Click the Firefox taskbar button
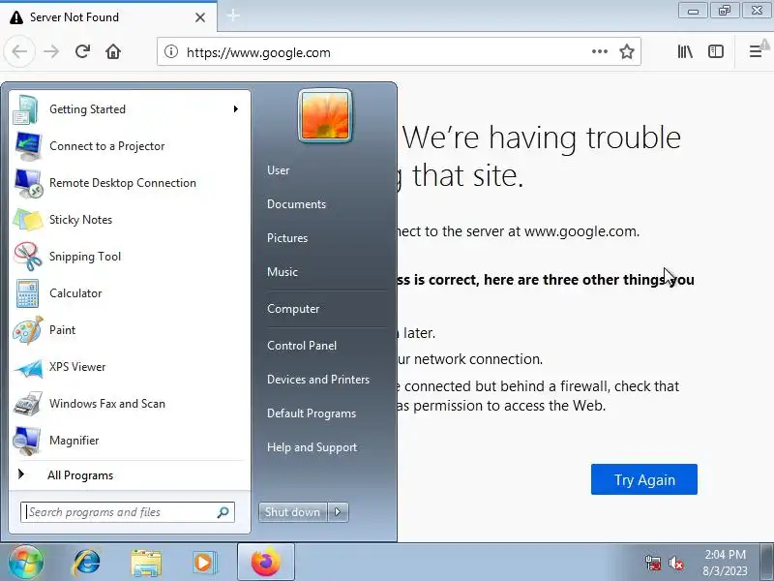 point(266,563)
